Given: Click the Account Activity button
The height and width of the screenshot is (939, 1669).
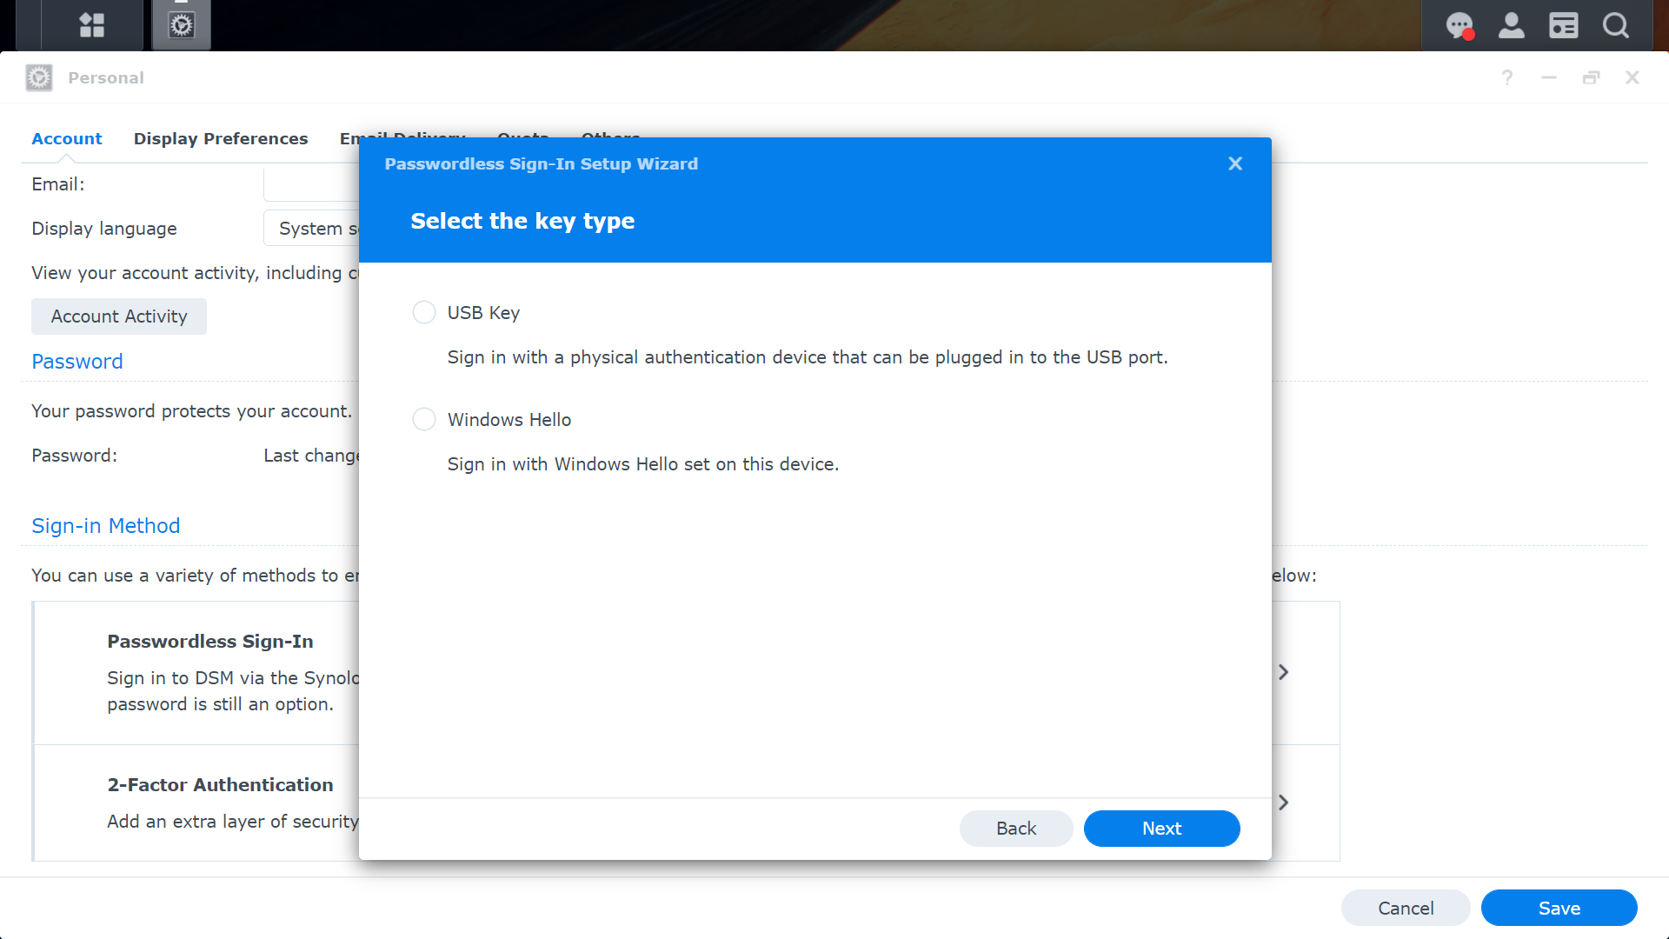Looking at the screenshot, I should [x=119, y=316].
